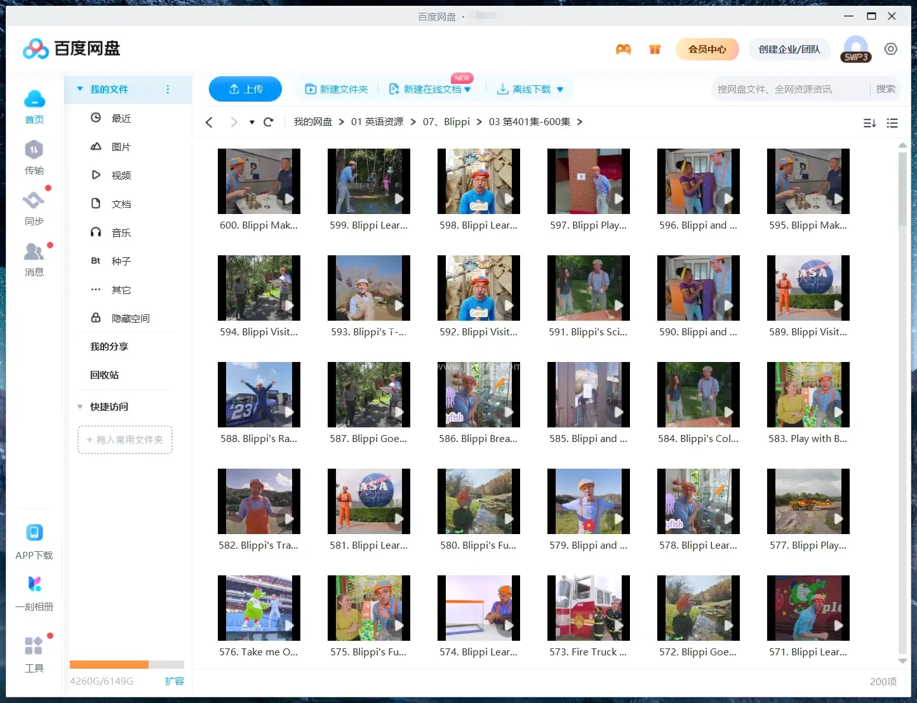Collapse the 快捷访问 section

tap(80, 406)
